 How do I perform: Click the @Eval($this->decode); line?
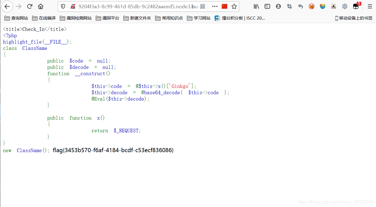[121, 99]
